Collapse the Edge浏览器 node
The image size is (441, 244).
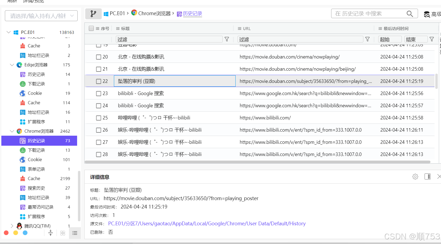click(x=12, y=65)
